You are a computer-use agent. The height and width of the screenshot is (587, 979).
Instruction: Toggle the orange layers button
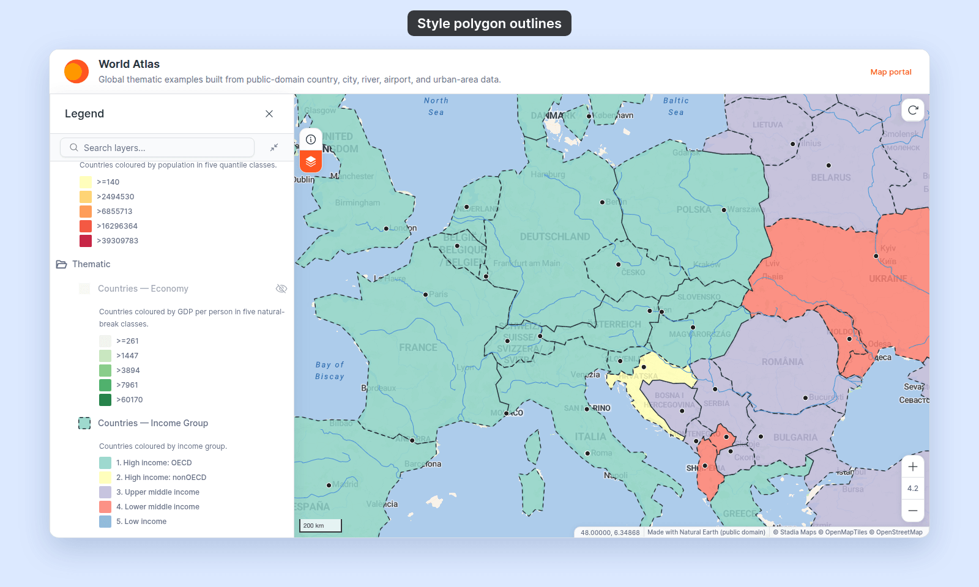[311, 161]
